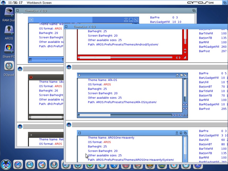Click the close gadget in AfA-OS preview
The width and height of the screenshot is (228, 171).
coord(79,75)
